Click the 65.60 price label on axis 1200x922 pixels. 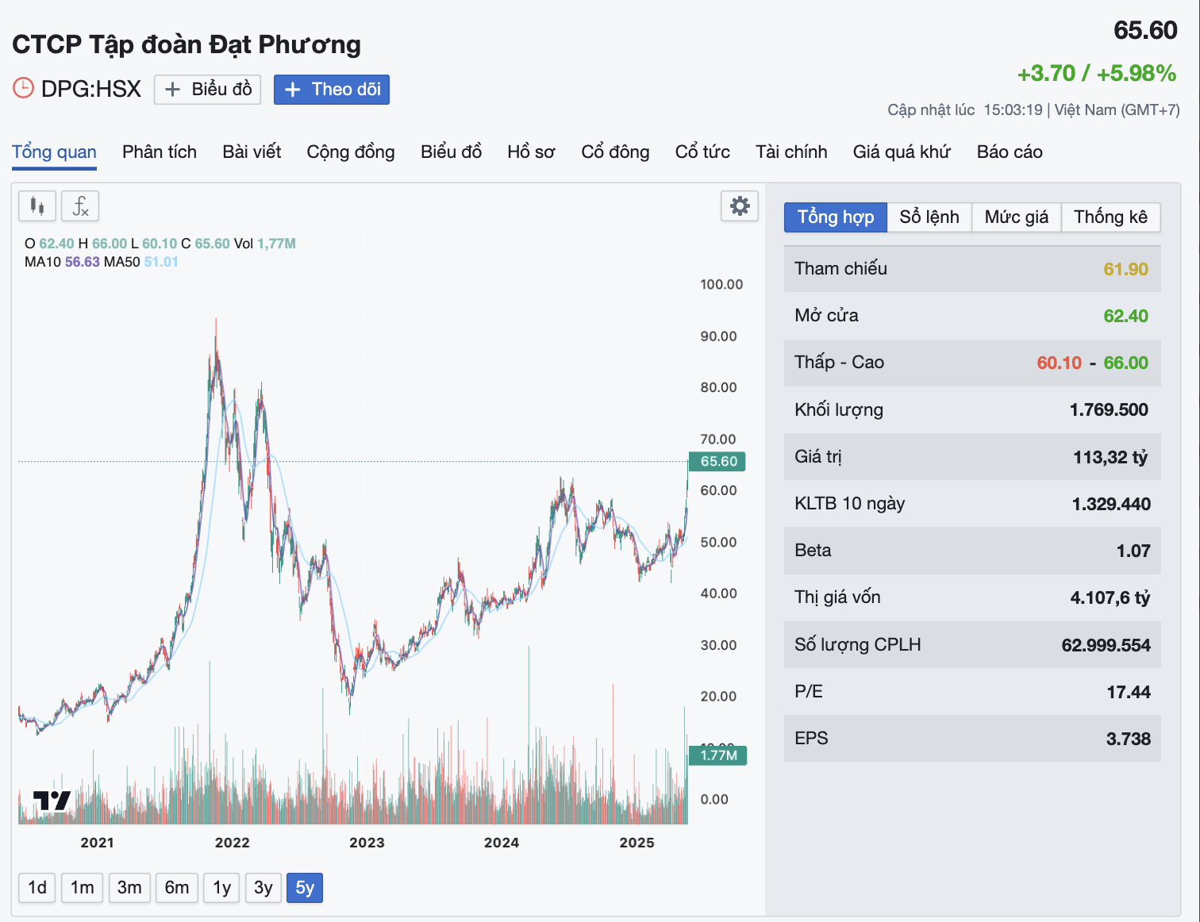pyautogui.click(x=717, y=461)
